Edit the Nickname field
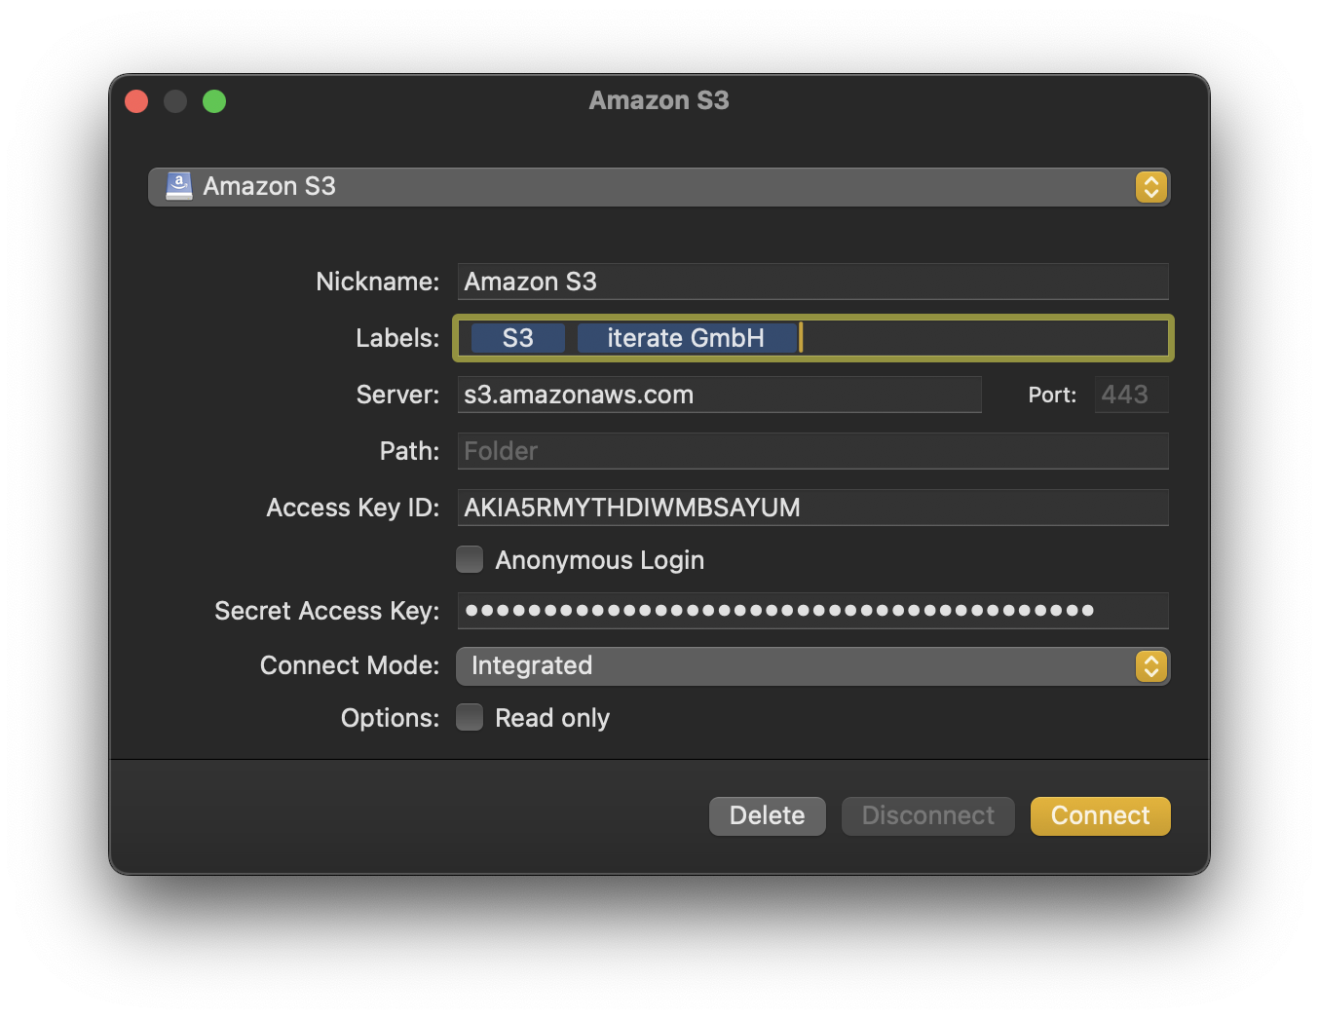The height and width of the screenshot is (1019, 1319). [812, 282]
